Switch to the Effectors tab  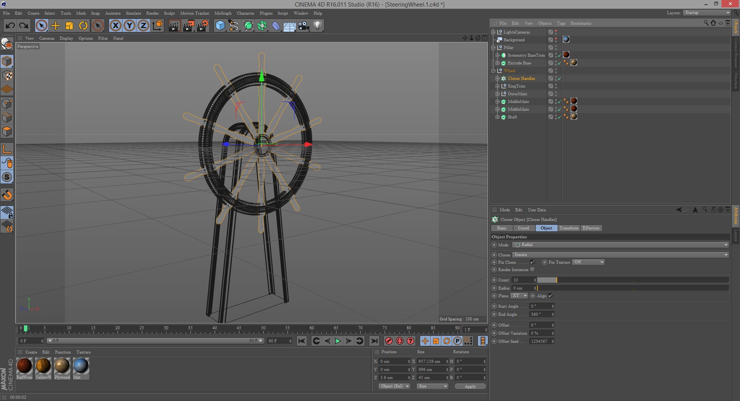click(x=591, y=228)
